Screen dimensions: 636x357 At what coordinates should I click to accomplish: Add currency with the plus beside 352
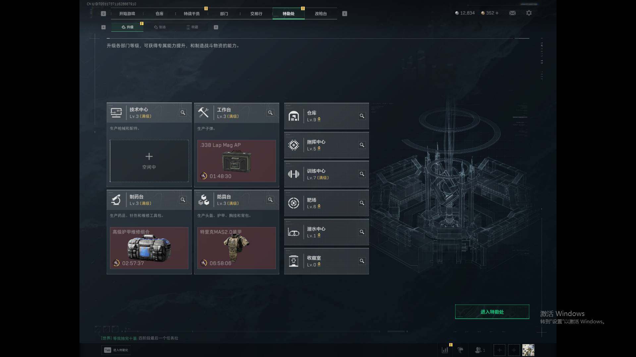[497, 13]
